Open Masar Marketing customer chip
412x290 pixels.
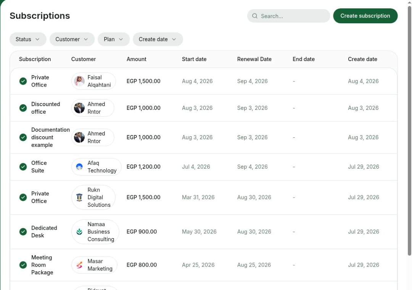(x=94, y=265)
